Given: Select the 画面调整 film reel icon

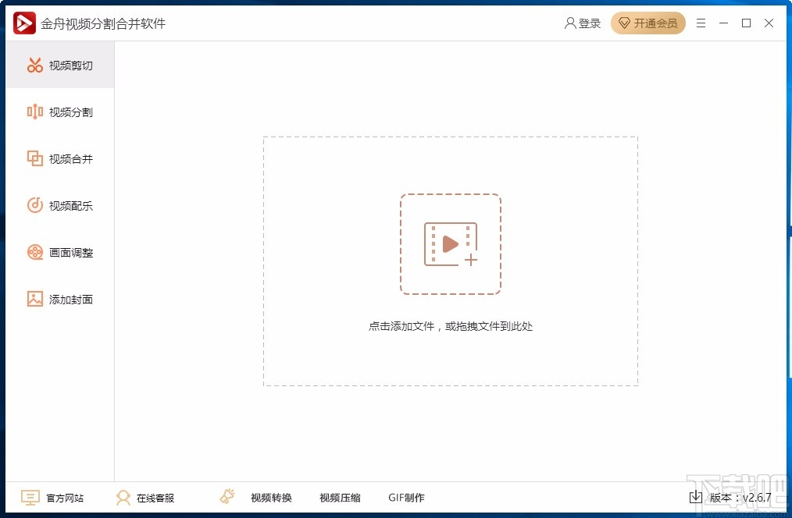Looking at the screenshot, I should click(x=35, y=252).
